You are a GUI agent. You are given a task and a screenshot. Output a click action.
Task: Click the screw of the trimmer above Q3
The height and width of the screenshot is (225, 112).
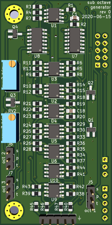coord(12,64)
